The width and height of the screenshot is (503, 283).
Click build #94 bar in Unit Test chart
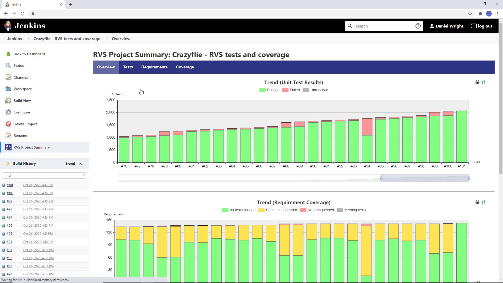tap(367, 140)
